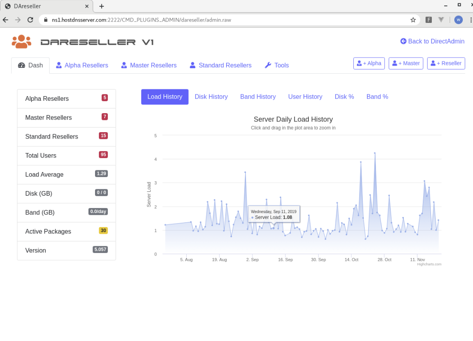This screenshot has height=341, width=473.
Task: Show the Band % chart
Action: click(377, 97)
